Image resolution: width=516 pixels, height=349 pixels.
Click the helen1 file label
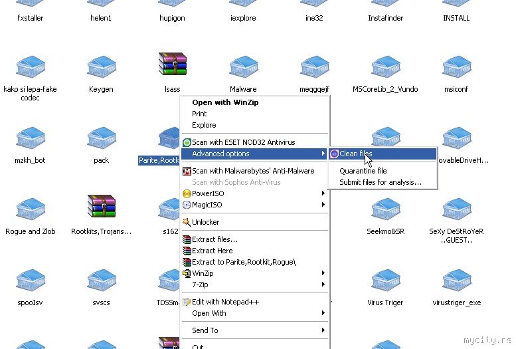tap(101, 18)
